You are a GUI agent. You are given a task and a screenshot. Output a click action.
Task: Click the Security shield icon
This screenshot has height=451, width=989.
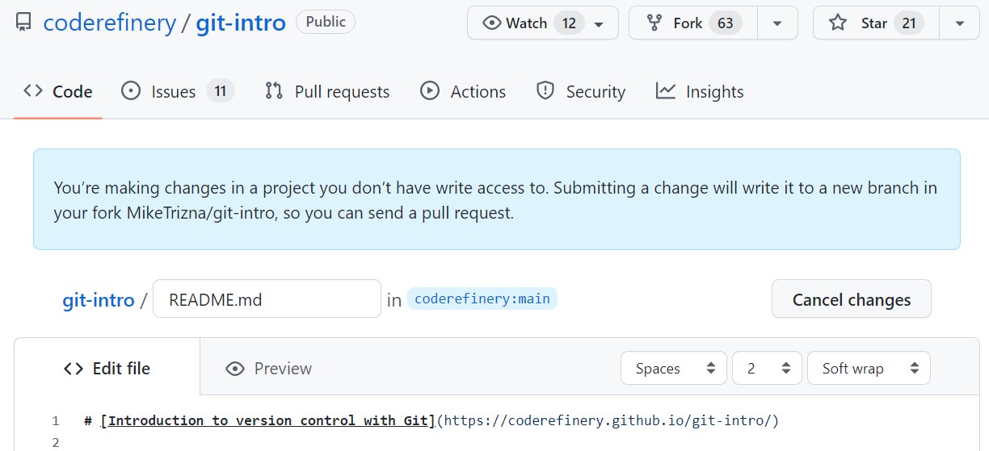click(545, 91)
